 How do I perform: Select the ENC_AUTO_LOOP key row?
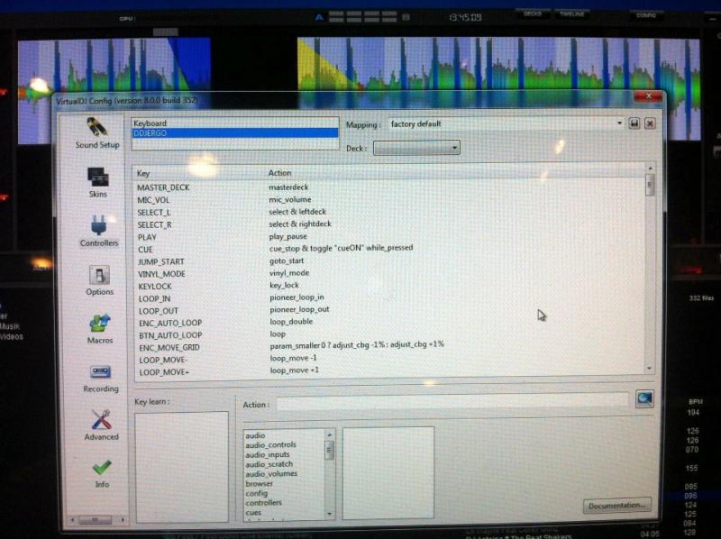[390, 323]
